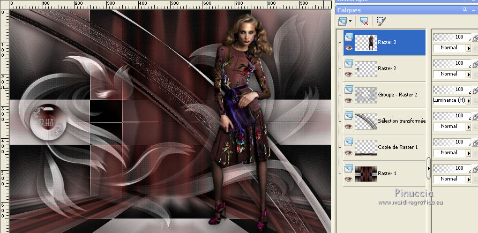The width and height of the screenshot is (478, 233).
Task: Open Copie de Raster 1 blend dropdown
Action: [x=468, y=153]
